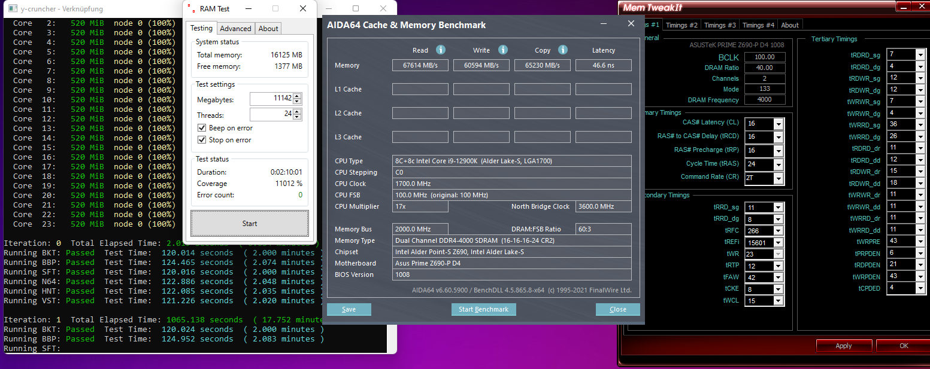Viewport: 930px width, 369px height.
Task: Click Start in the RAM Test window
Action: pyautogui.click(x=249, y=223)
